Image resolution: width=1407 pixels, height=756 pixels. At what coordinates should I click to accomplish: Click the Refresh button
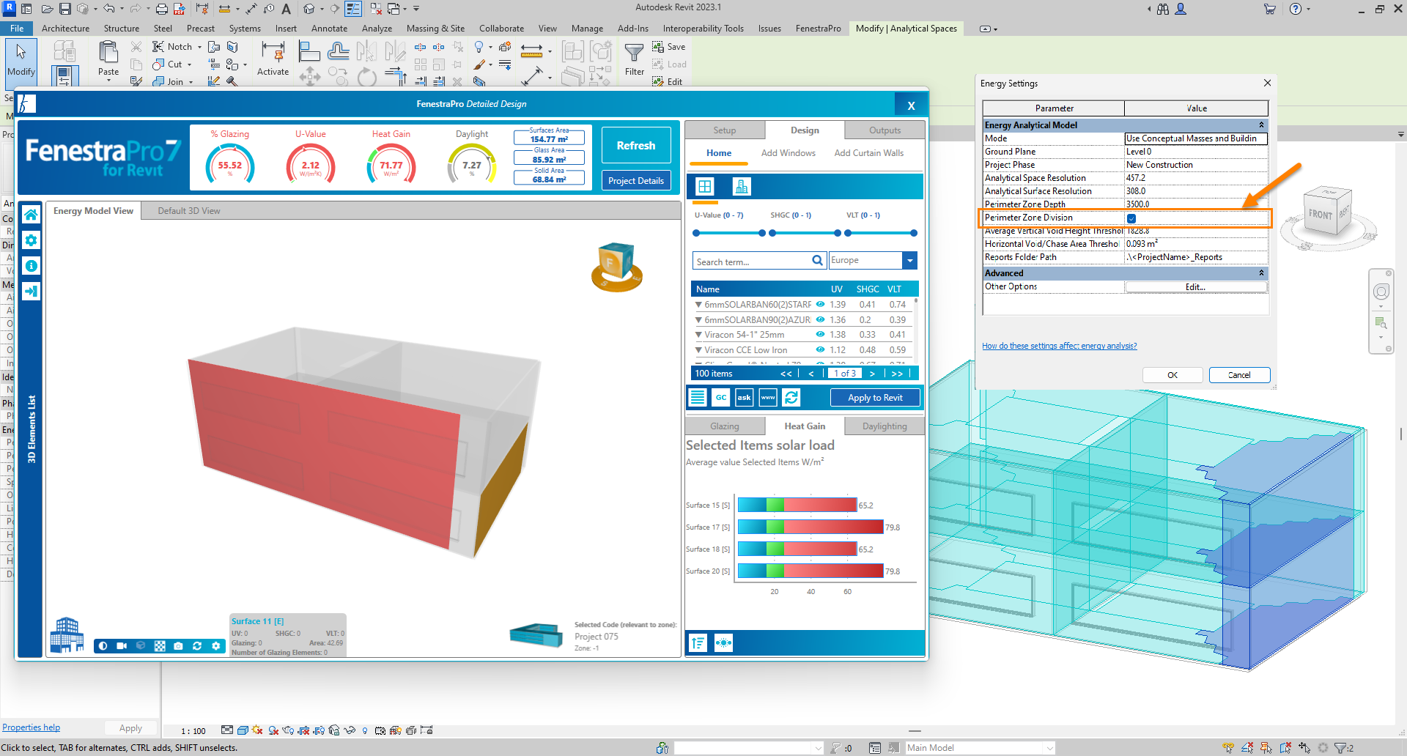(x=636, y=145)
